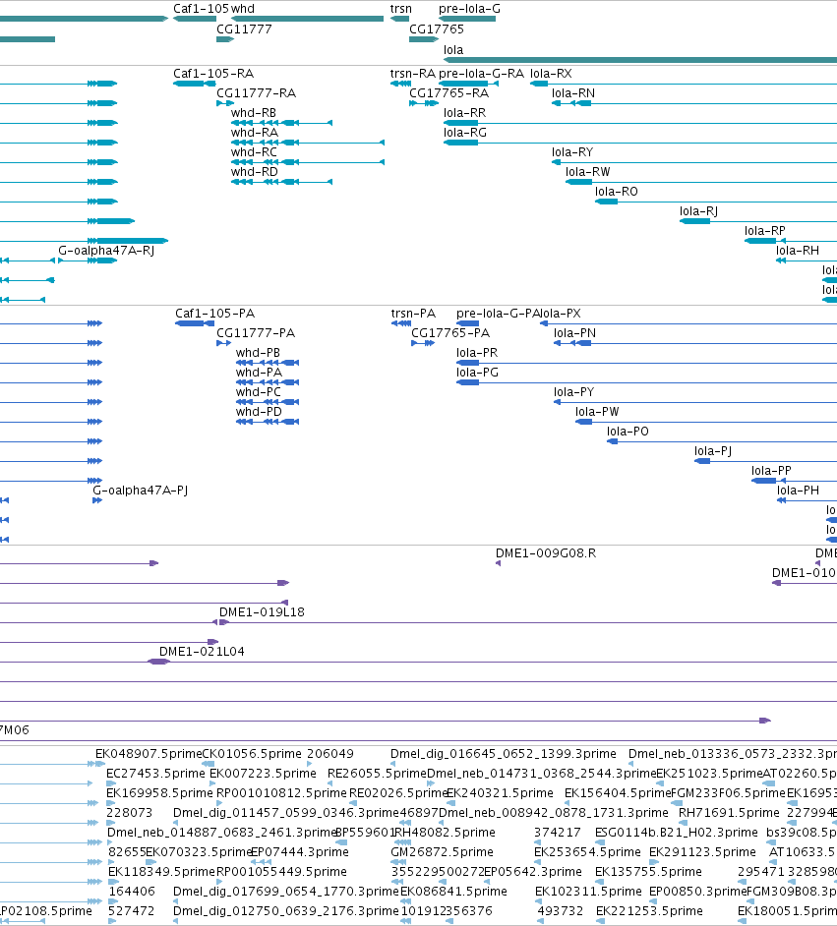
Task: Click the lola-RY transcript label
Action: [x=572, y=151]
